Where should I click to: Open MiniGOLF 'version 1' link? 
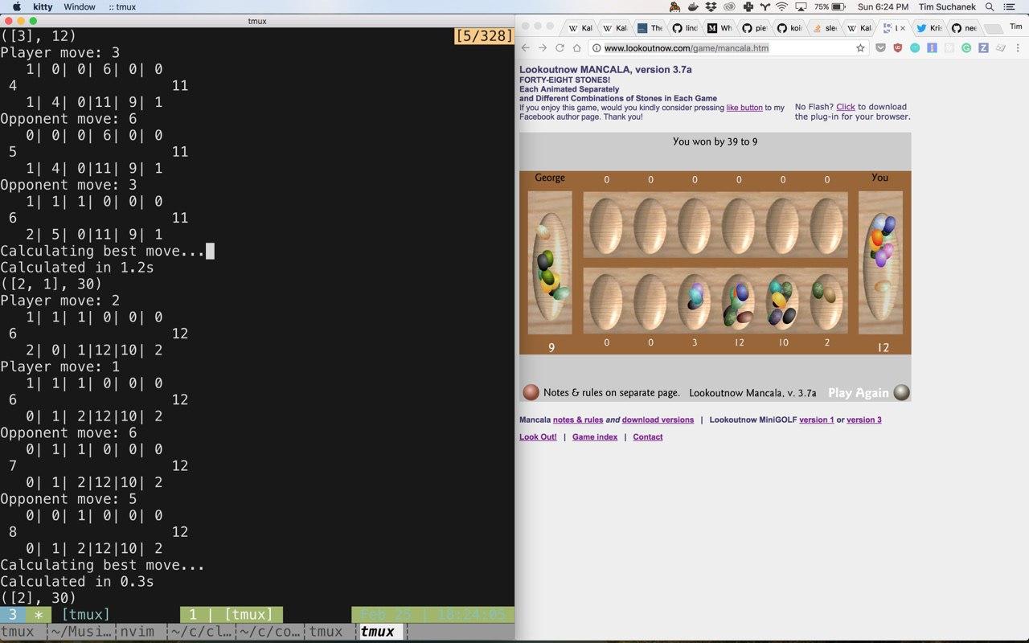coord(816,420)
